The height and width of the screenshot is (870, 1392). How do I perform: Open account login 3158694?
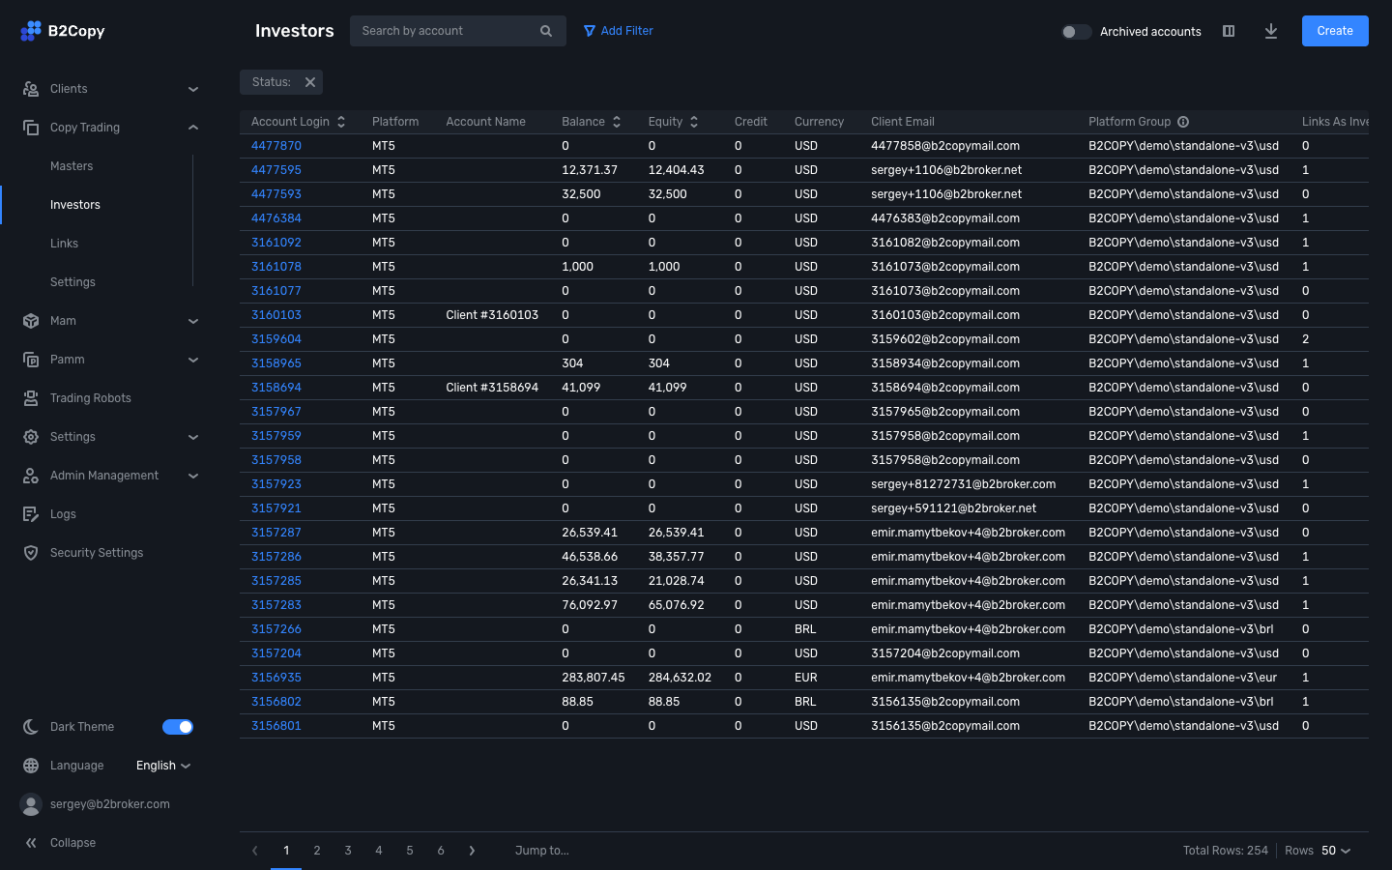pyautogui.click(x=276, y=388)
